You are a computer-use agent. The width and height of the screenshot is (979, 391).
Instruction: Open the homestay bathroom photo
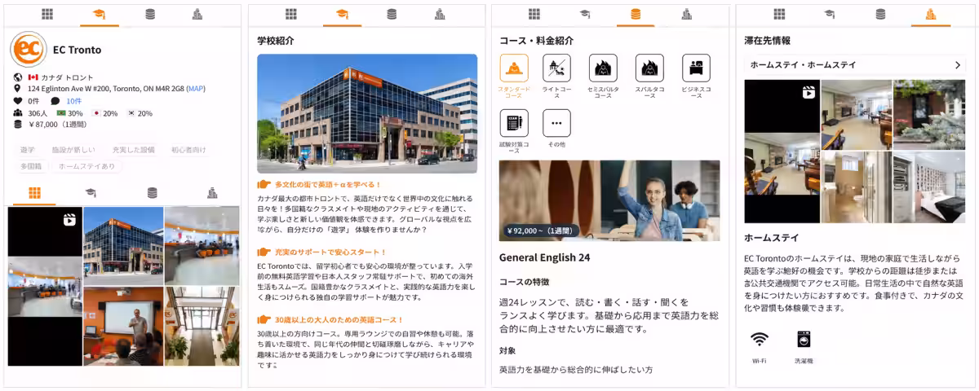pos(857,187)
